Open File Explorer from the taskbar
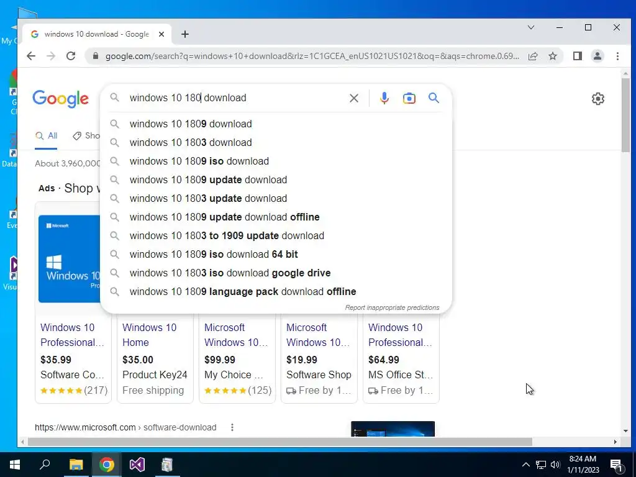Image resolution: width=636 pixels, height=477 pixels. pyautogui.click(x=76, y=465)
